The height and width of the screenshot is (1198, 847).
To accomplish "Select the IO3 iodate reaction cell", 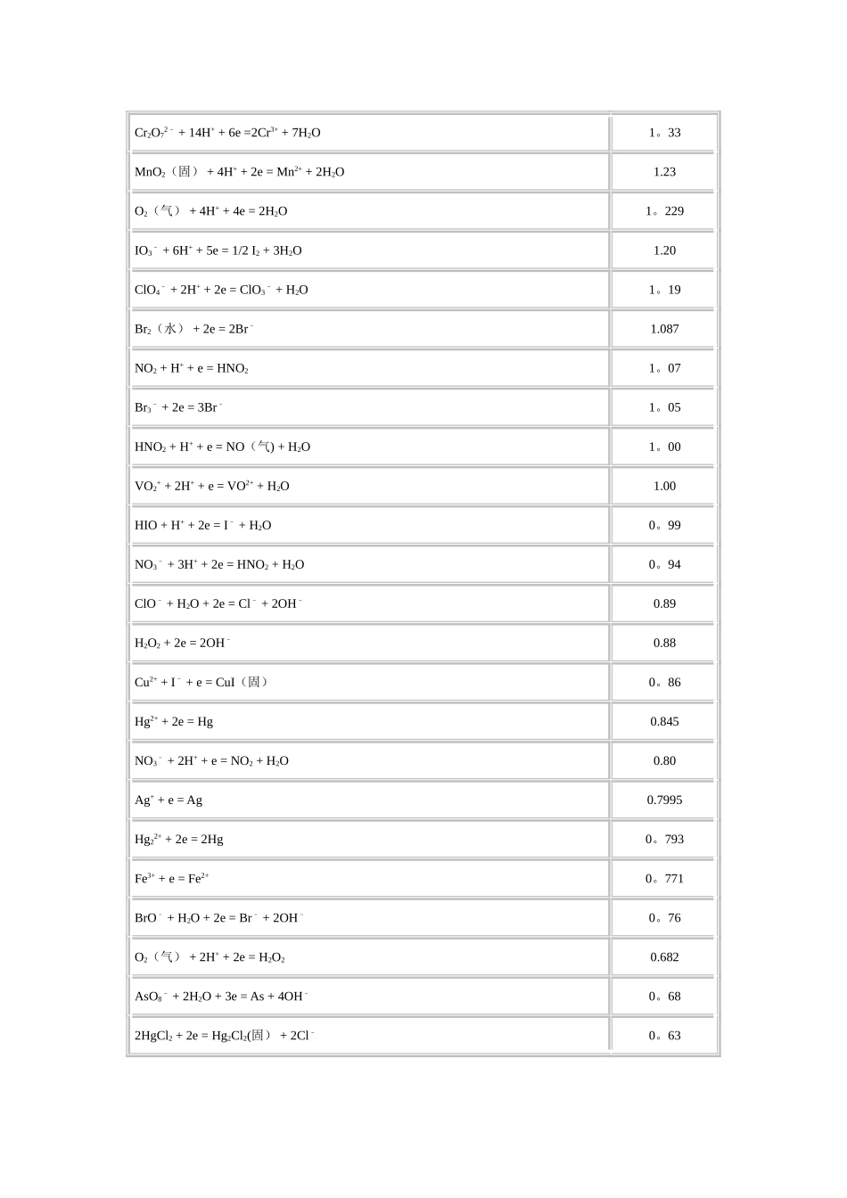I will pyautogui.click(x=369, y=250).
